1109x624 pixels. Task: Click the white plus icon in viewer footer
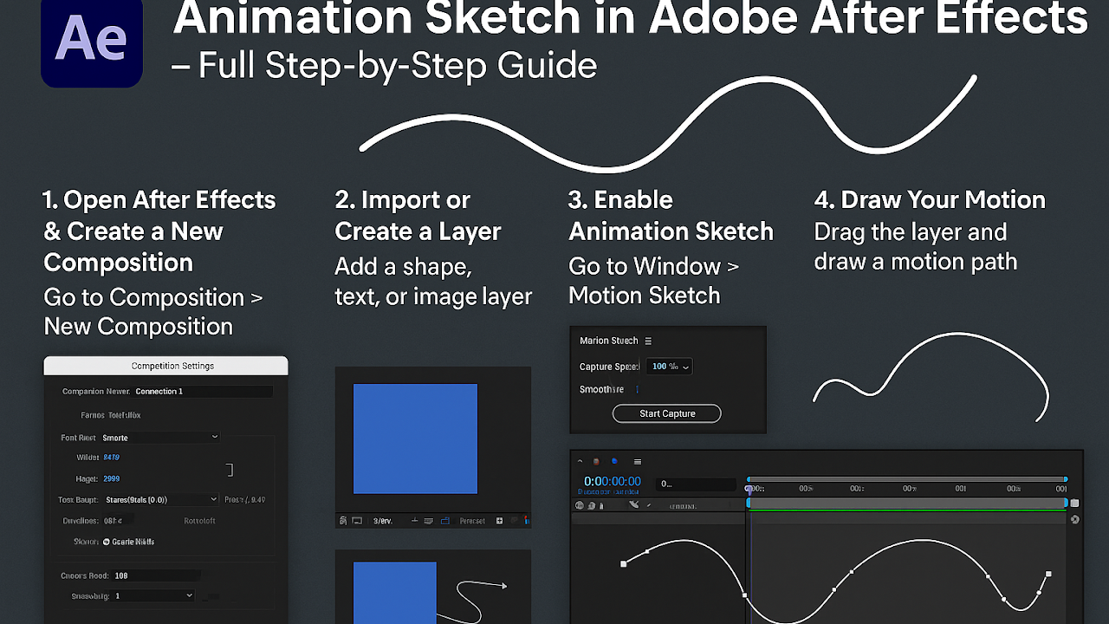(x=499, y=521)
